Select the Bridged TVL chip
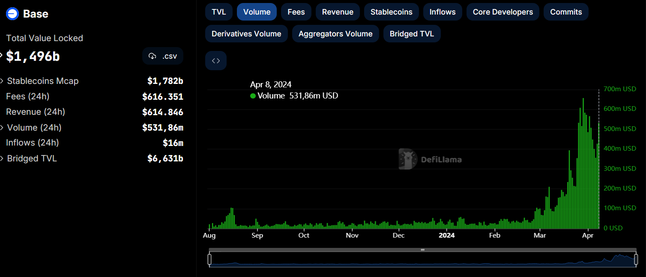The height and width of the screenshot is (277, 646). 412,34
